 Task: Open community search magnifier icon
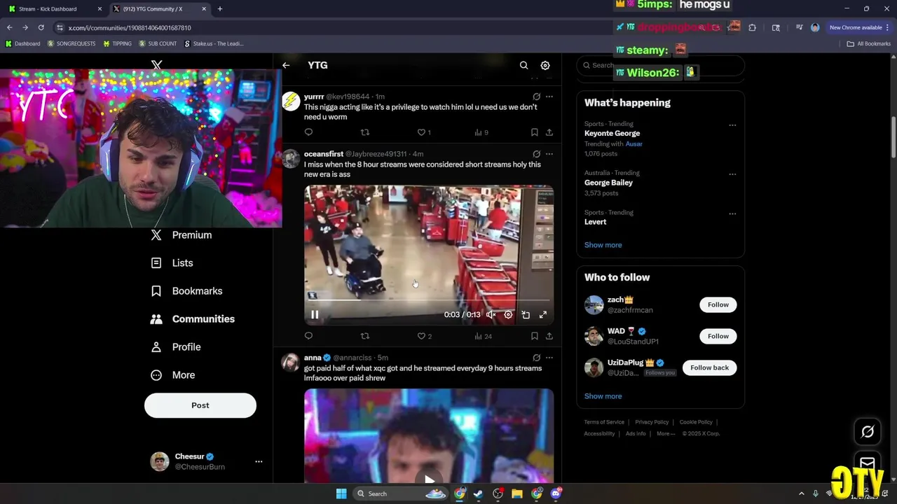pyautogui.click(x=523, y=65)
